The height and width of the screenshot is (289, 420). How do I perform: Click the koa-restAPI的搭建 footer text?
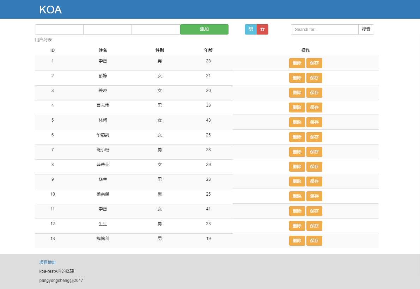click(x=57, y=271)
